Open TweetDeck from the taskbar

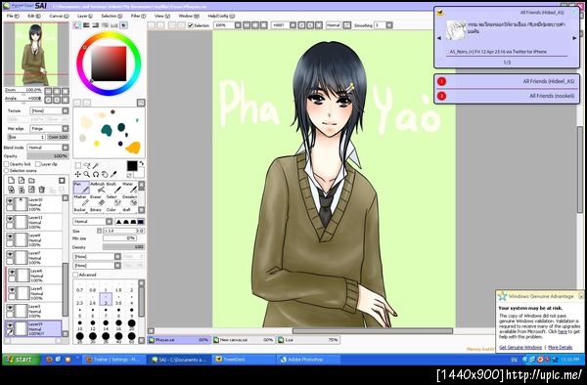coord(244,360)
